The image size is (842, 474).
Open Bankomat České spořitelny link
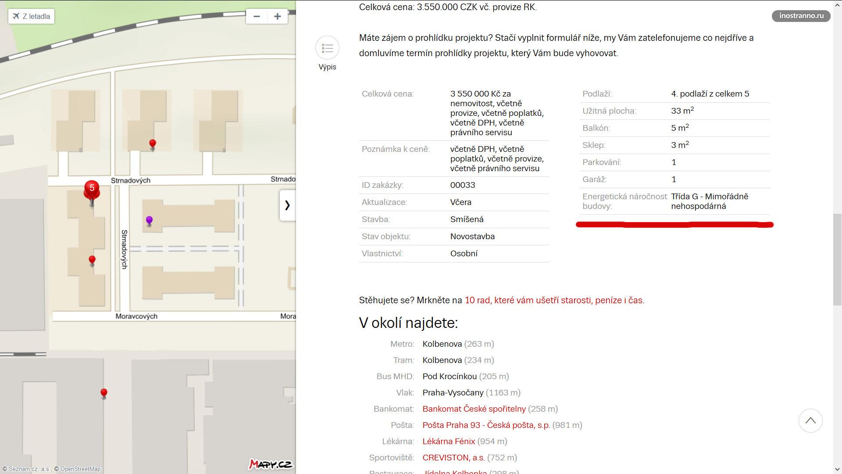[474, 409]
